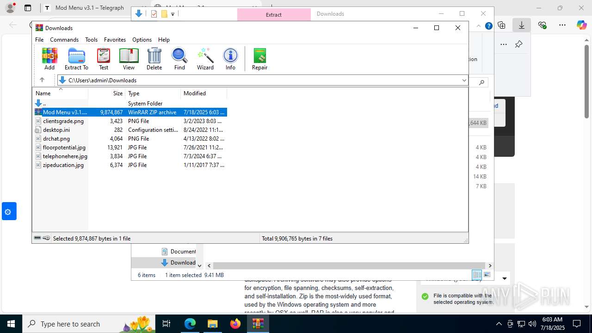Click the Extract To toolbar icon
This screenshot has height=333, width=592.
click(76, 59)
